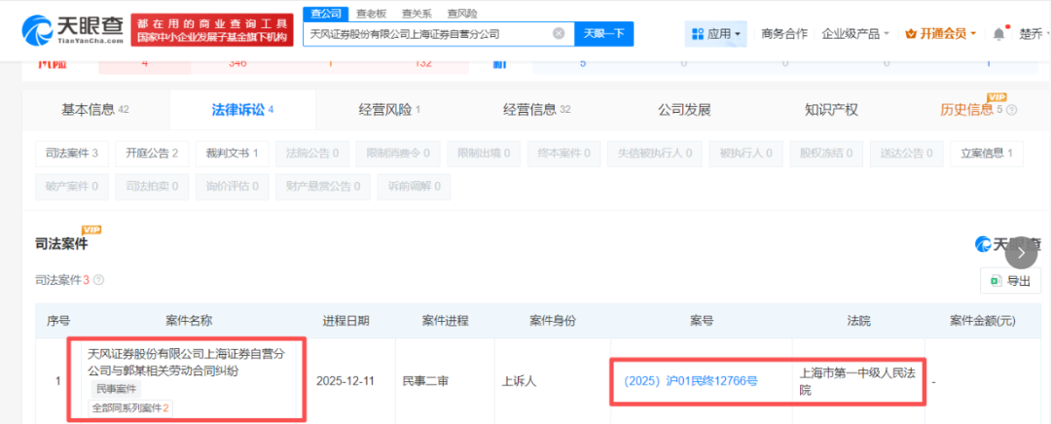Screen dimensions: 1051x424
Task: Expand the 企业级产品 dropdown
Action: (855, 33)
